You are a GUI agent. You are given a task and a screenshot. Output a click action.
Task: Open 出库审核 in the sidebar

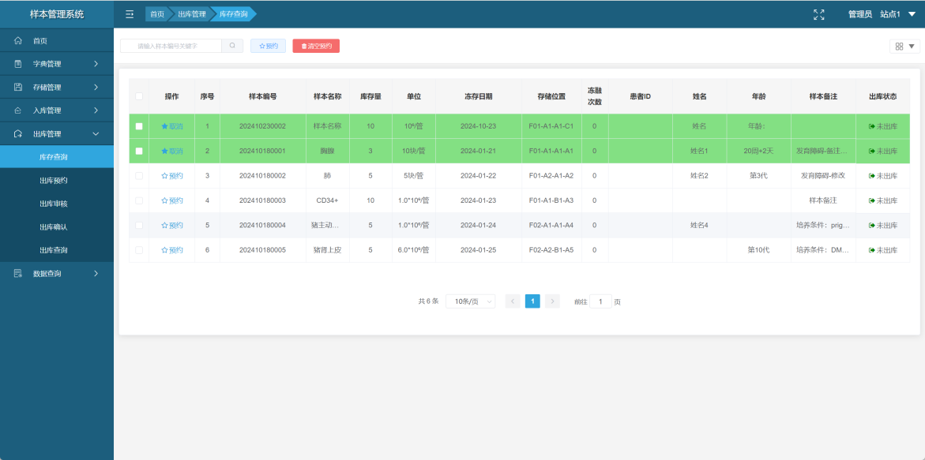[x=54, y=204]
